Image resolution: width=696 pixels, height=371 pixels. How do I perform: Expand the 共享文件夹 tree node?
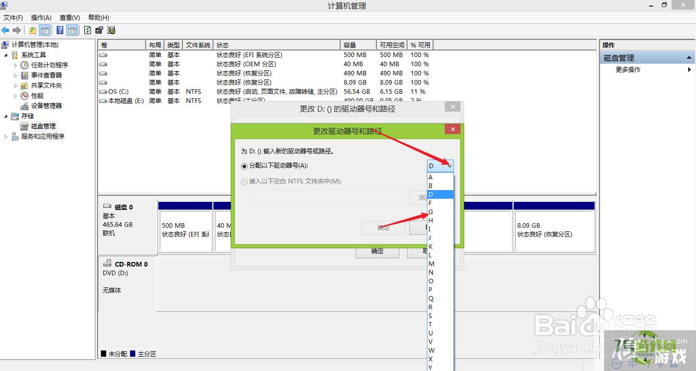pyautogui.click(x=15, y=86)
